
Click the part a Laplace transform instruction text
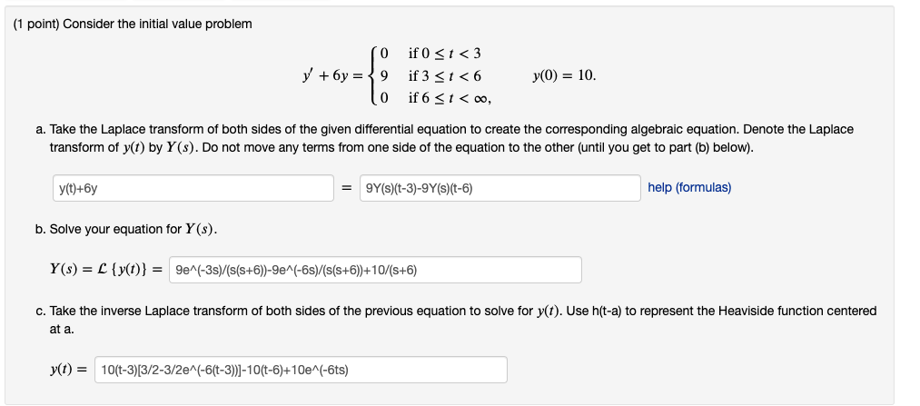coord(450,138)
